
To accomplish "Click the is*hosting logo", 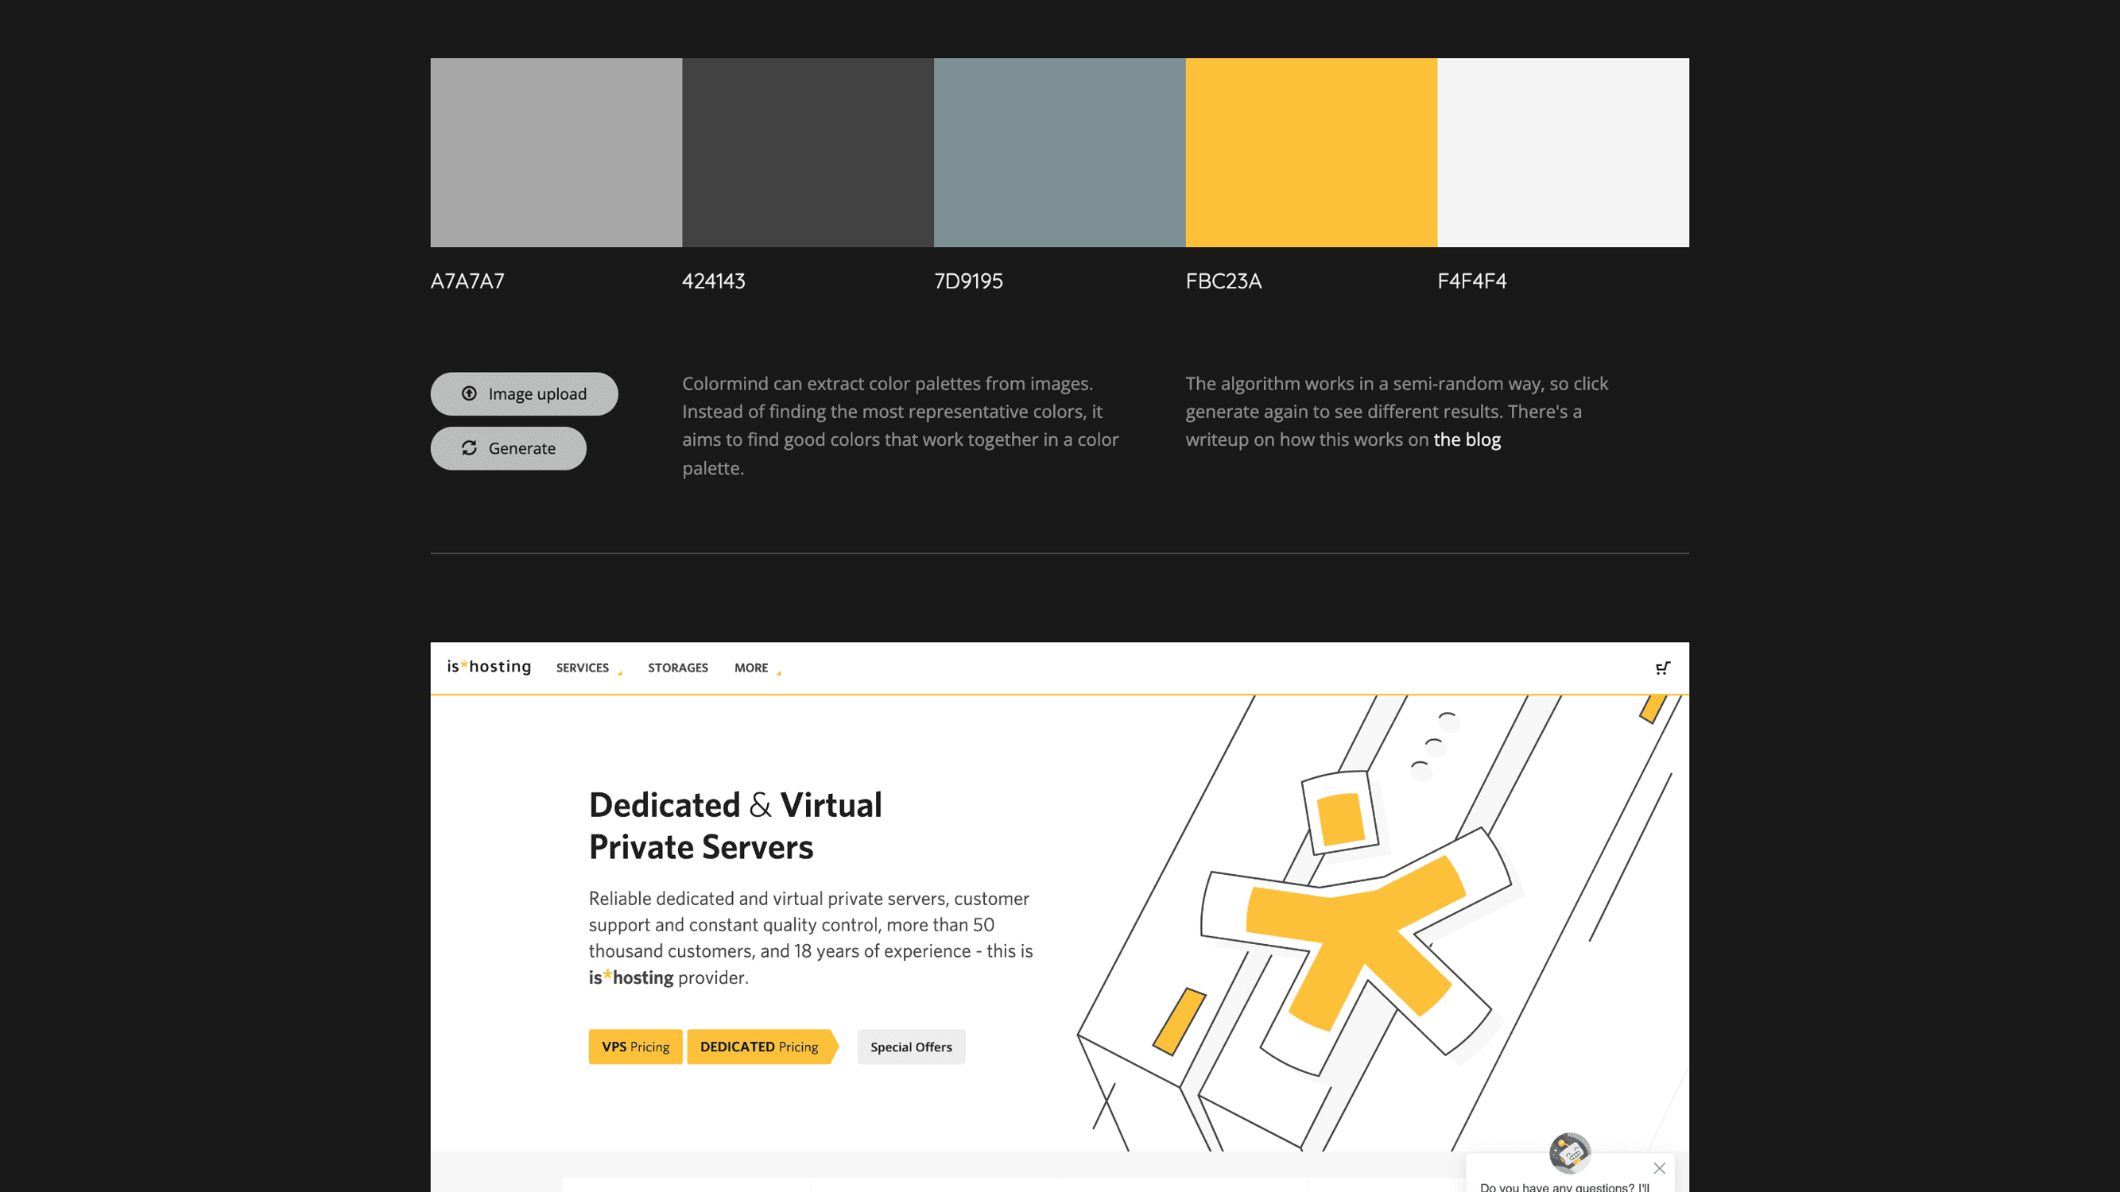I will tap(489, 668).
